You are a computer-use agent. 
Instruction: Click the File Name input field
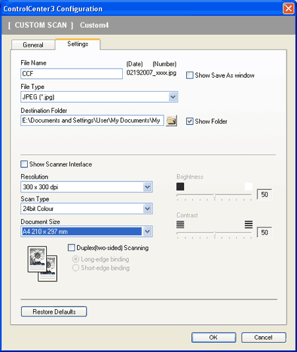coord(71,74)
